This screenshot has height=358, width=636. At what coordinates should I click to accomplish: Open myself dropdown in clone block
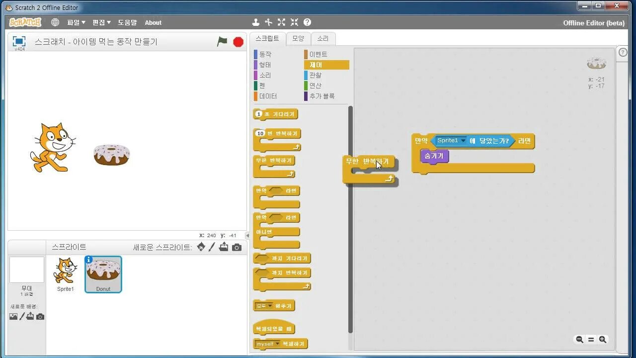coord(277,344)
